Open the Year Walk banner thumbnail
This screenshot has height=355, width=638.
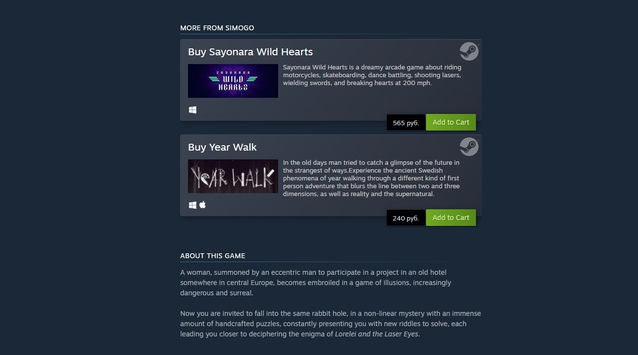tap(233, 176)
